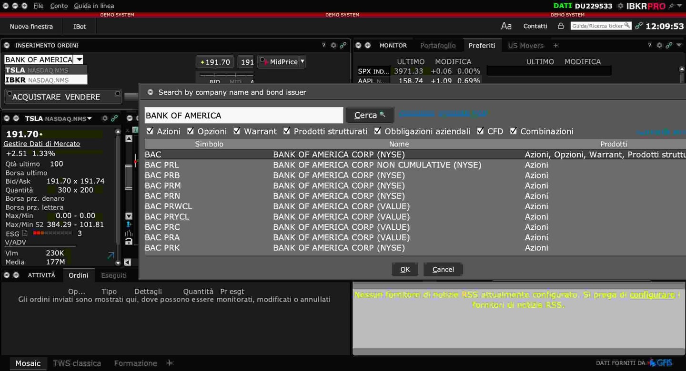Image resolution: width=686 pixels, height=371 pixels.
Task: Toggle the Warrant checkbox
Action: click(x=237, y=131)
